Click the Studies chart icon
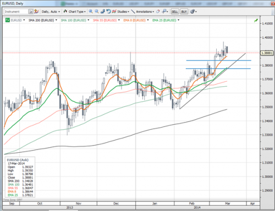This screenshot has height=211, width=275. pos(114,12)
